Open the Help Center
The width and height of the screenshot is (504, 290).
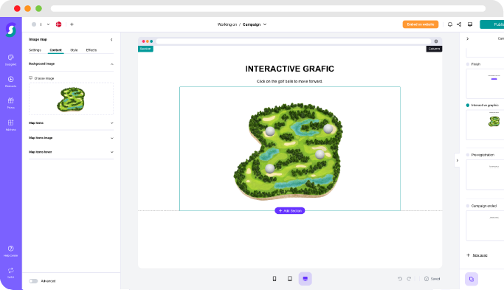[x=10, y=251]
